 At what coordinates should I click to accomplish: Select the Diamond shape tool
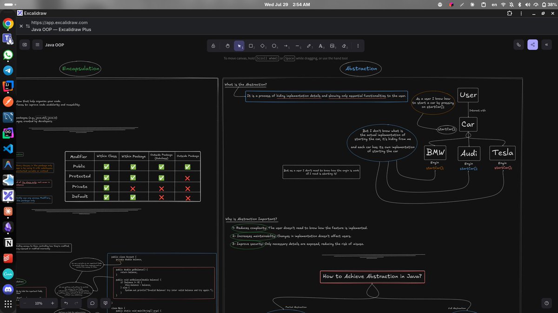click(x=263, y=46)
